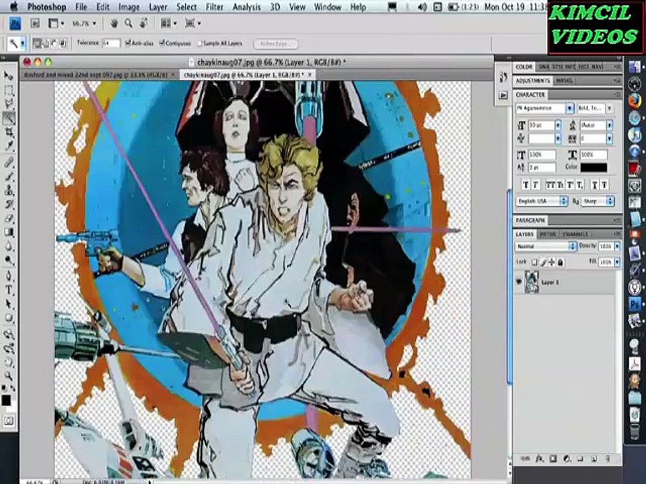
Task: Select the Lasso tool
Action: tap(8, 104)
